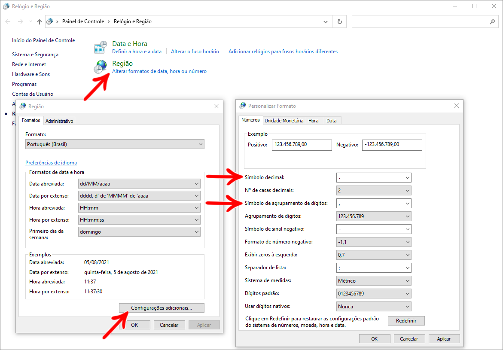This screenshot has height=350, width=503.
Task: Open the Data abreviada dropdown
Action: pos(139,184)
